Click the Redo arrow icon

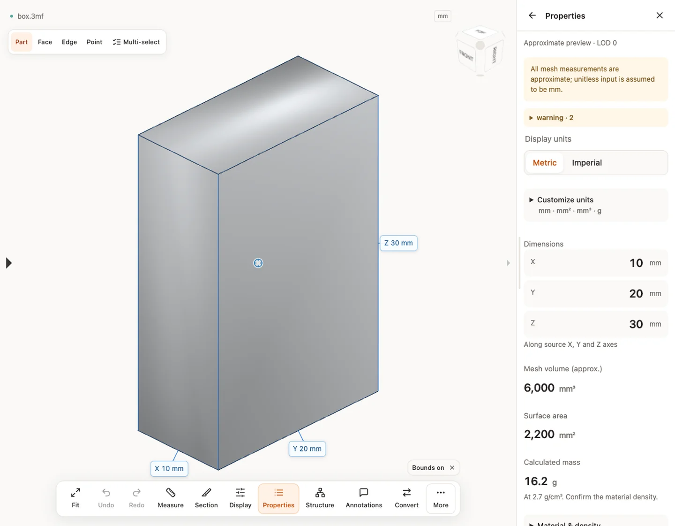click(136, 493)
